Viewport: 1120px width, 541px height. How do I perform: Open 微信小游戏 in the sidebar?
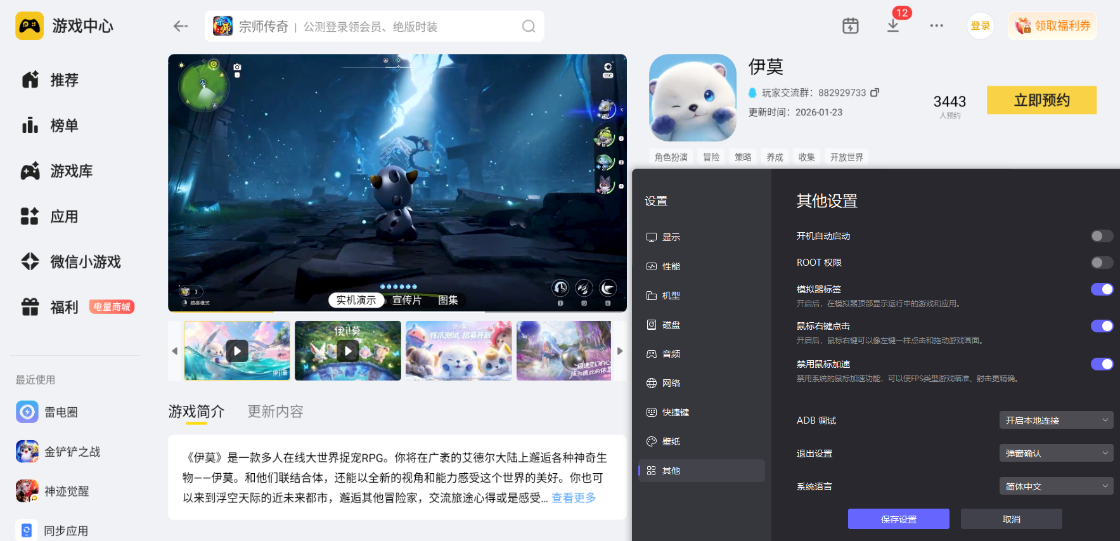71,262
